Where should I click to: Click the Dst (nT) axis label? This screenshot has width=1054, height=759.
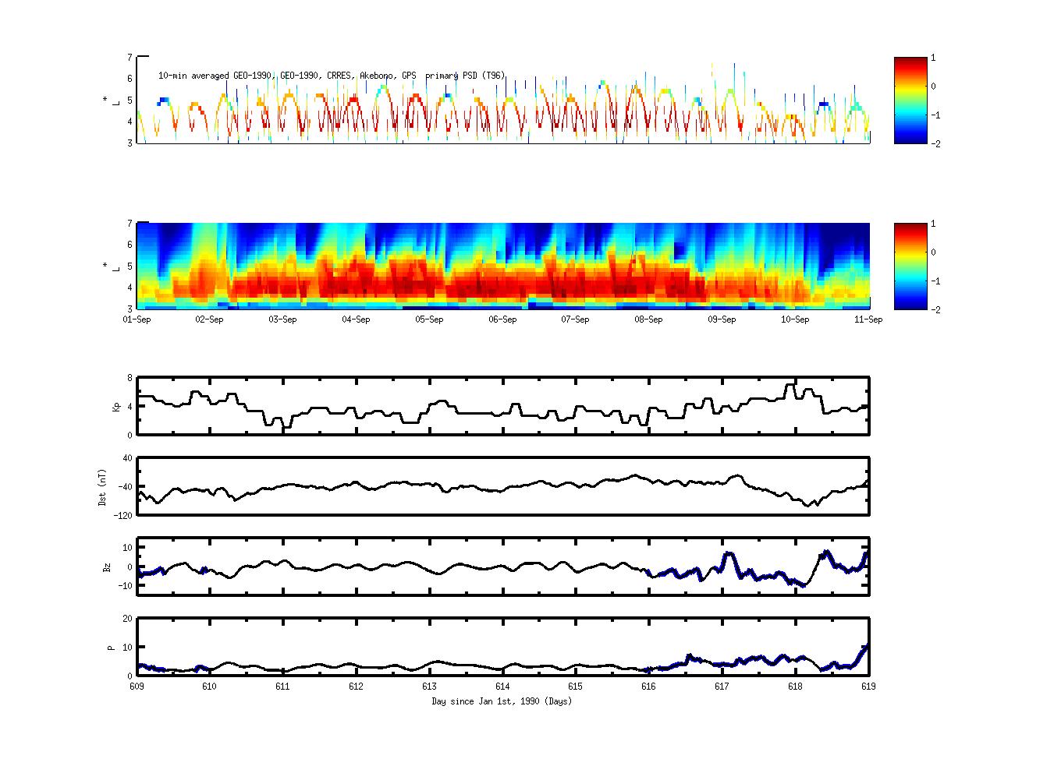click(x=103, y=487)
